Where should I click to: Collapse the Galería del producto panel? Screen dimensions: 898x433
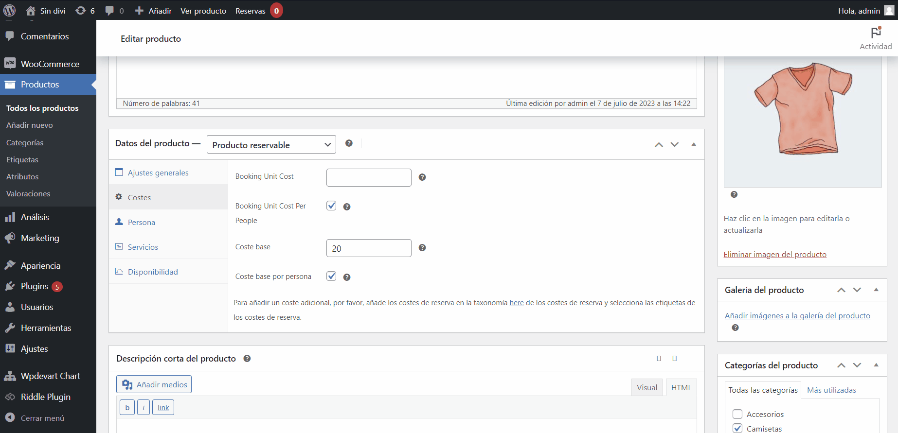876,290
